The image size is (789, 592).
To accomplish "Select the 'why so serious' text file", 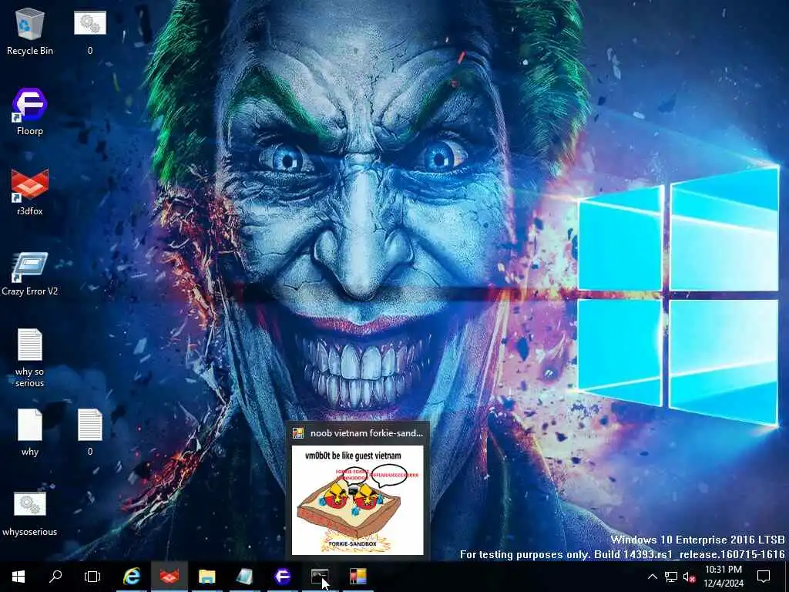I will (30, 358).
